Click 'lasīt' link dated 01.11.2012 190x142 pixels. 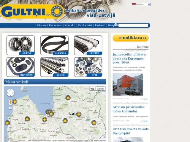coord(144,99)
